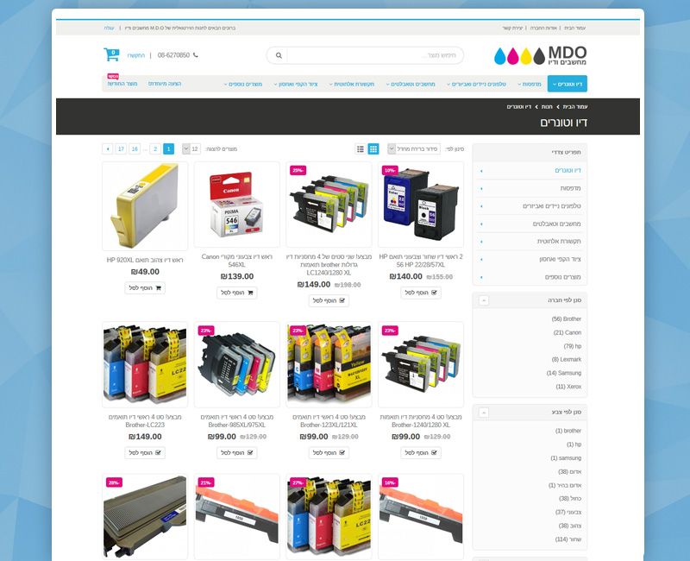Image resolution: width=690 pixels, height=561 pixels.
Task: Go to pagination page 17
Action: pos(121,148)
